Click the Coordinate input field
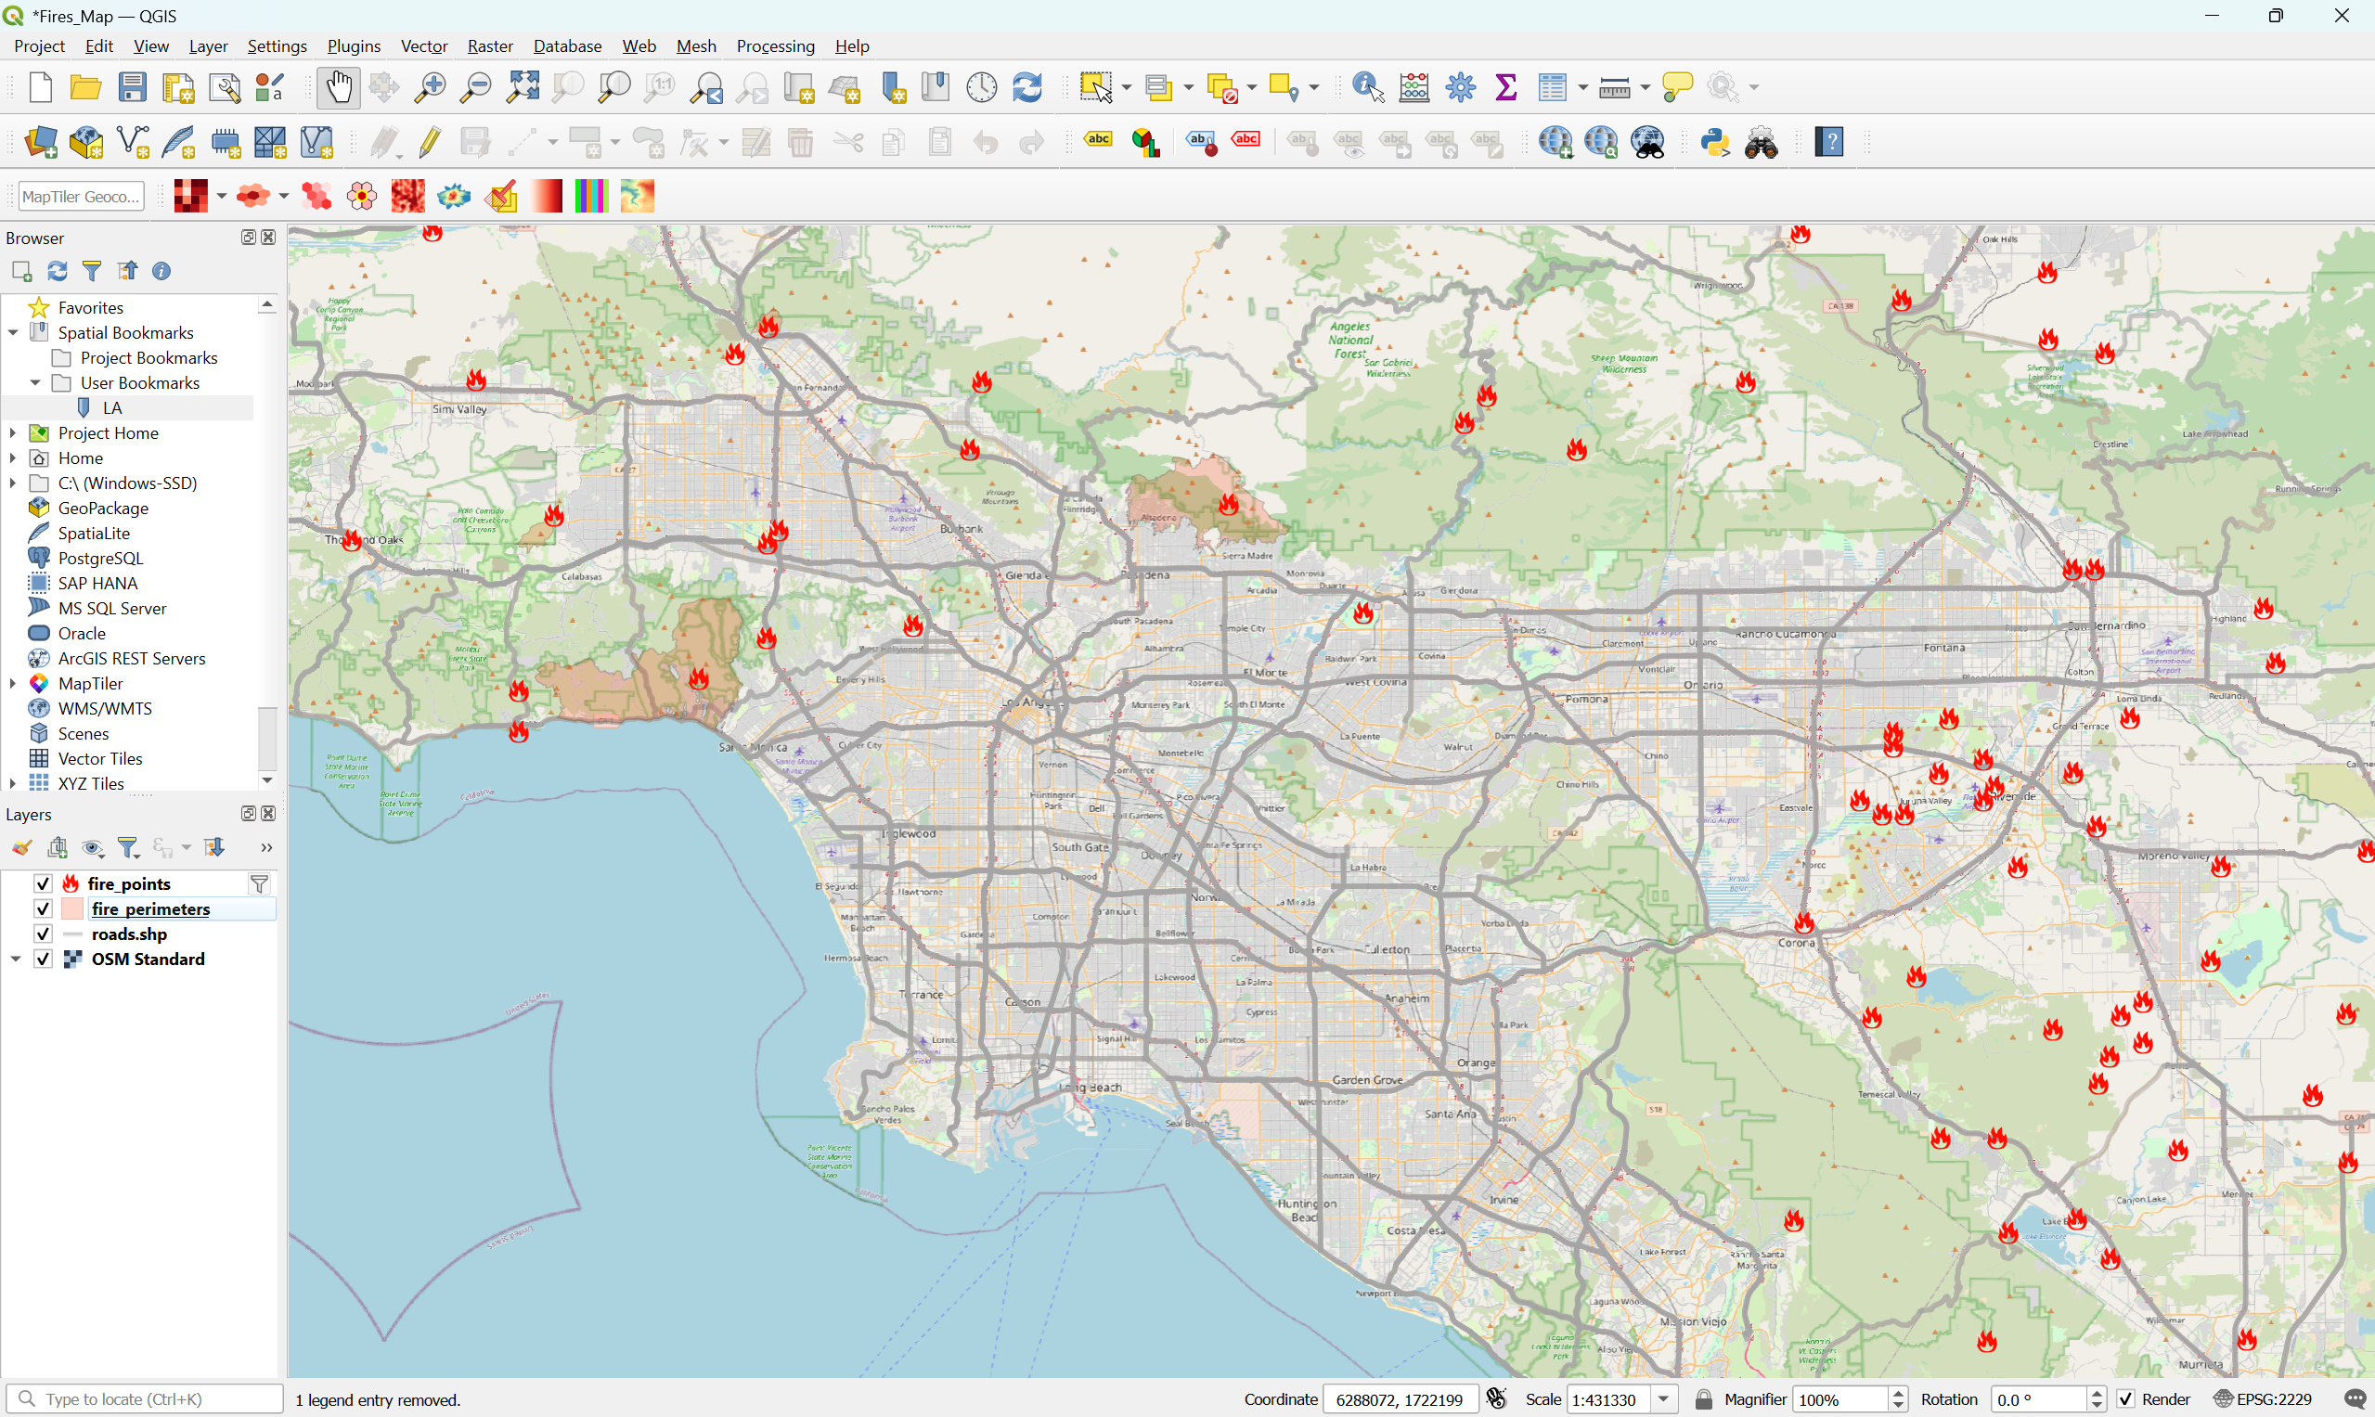This screenshot has height=1417, width=2375. click(1399, 1398)
